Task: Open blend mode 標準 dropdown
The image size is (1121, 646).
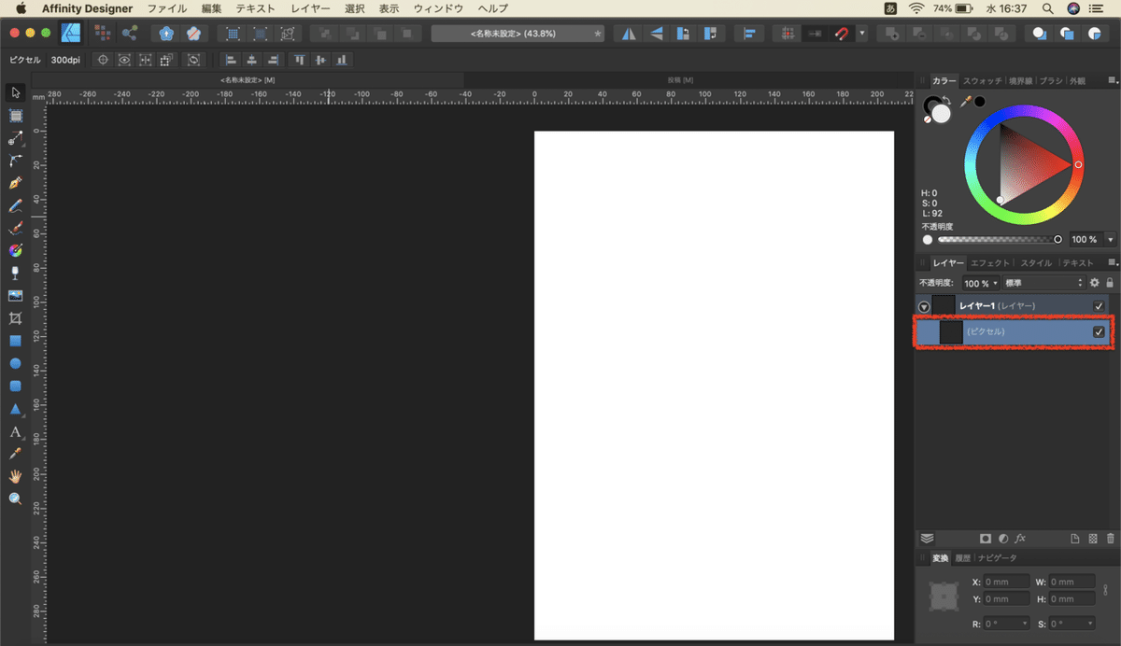Action: point(1043,283)
